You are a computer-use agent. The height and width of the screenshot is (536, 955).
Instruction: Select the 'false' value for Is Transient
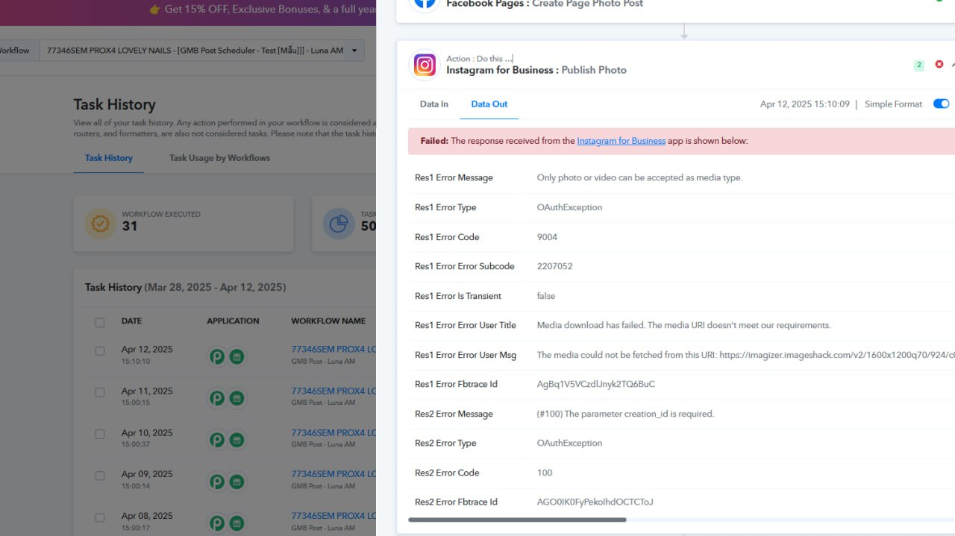click(x=546, y=296)
